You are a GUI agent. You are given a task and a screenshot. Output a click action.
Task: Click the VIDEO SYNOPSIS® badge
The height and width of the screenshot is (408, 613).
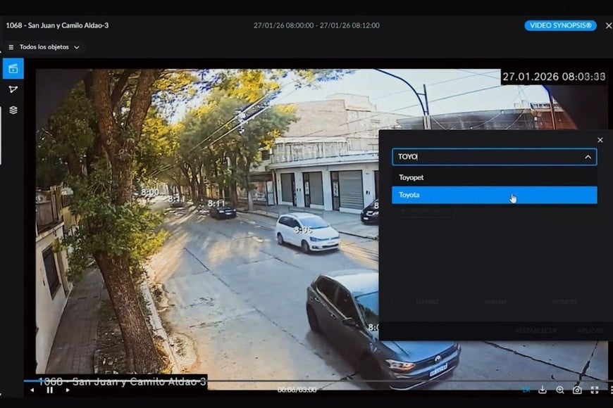click(560, 25)
